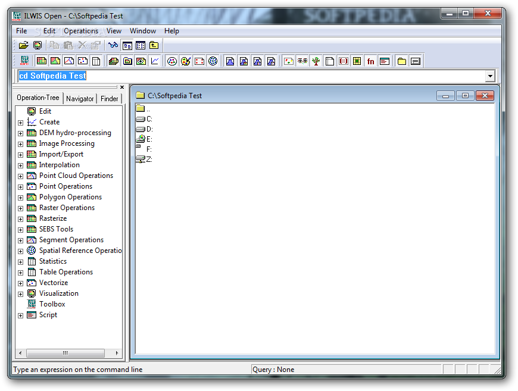Screen dimensions: 518x391
Task: Click the right scroll arrow under operation tree
Action: tap(117, 353)
